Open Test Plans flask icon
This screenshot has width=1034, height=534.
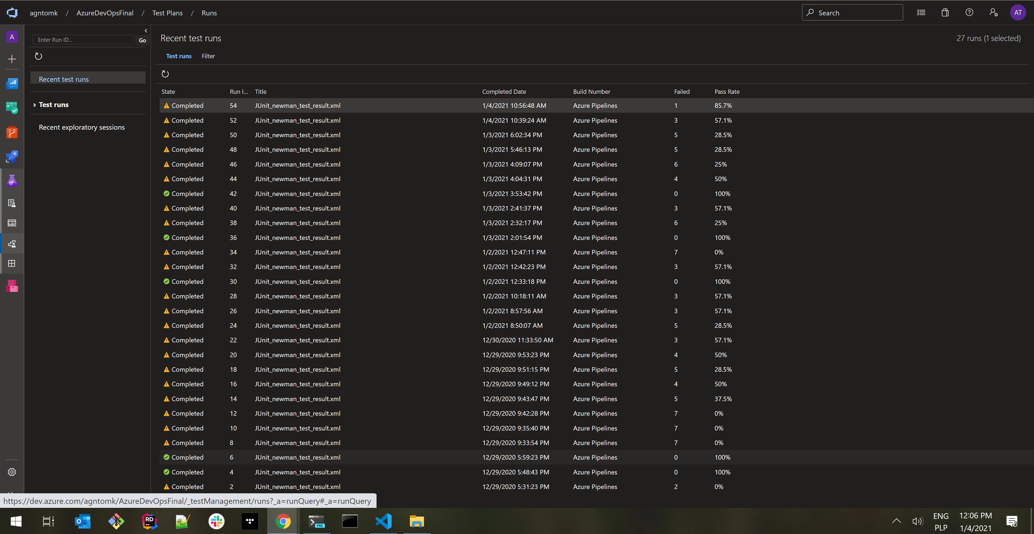[12, 181]
